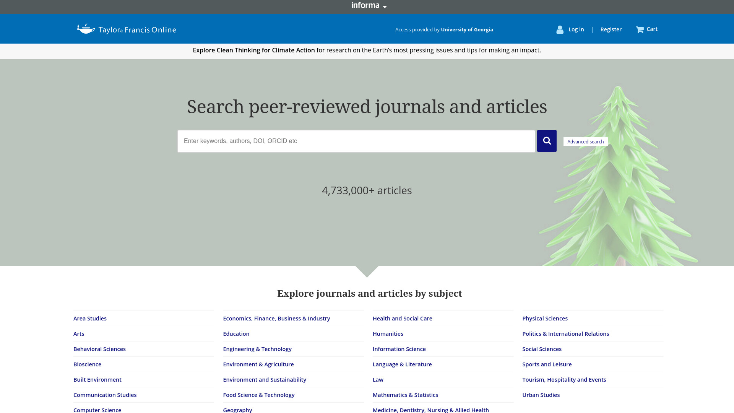Open Health and Social Care subject
The image size is (734, 413).
[x=403, y=319]
